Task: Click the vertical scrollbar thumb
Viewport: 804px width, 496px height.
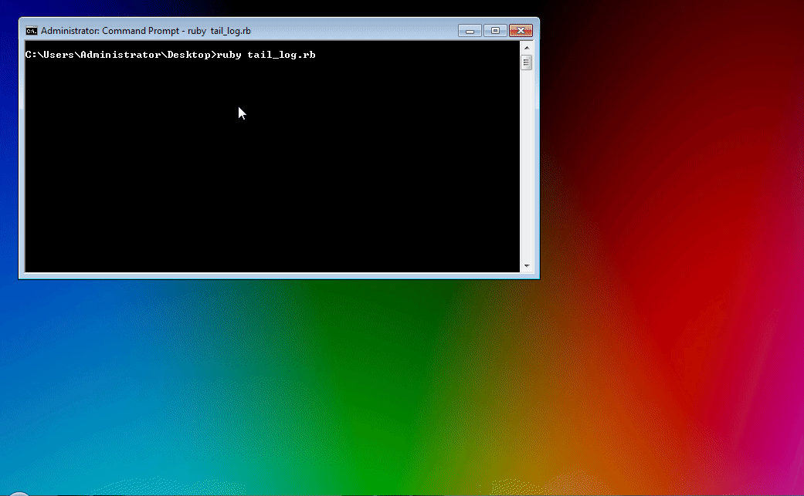Action: pyautogui.click(x=527, y=62)
